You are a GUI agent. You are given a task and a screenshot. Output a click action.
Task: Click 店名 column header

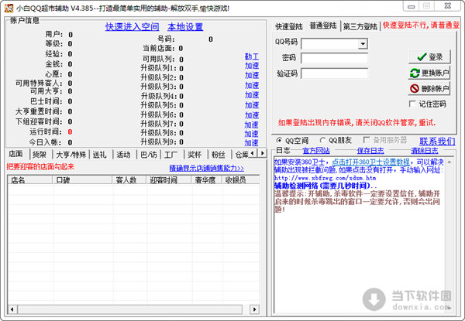coord(30,179)
